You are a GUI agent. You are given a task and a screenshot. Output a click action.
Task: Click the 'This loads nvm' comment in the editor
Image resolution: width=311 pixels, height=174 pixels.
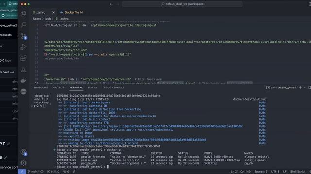[x=148, y=79]
